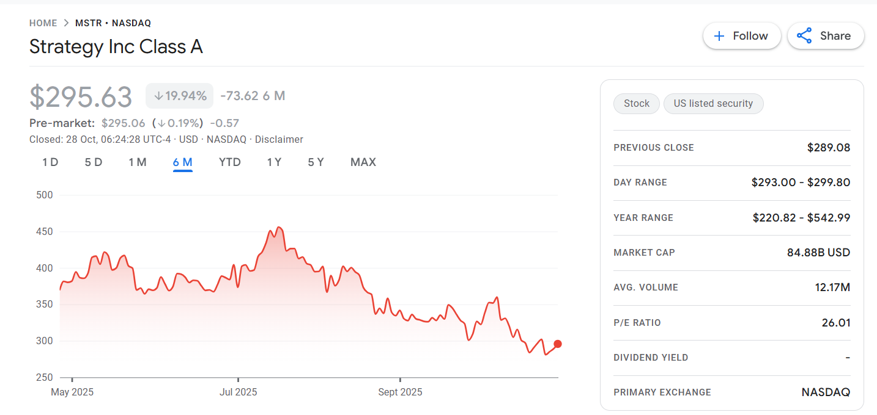Show the 1 M chart range

click(138, 162)
